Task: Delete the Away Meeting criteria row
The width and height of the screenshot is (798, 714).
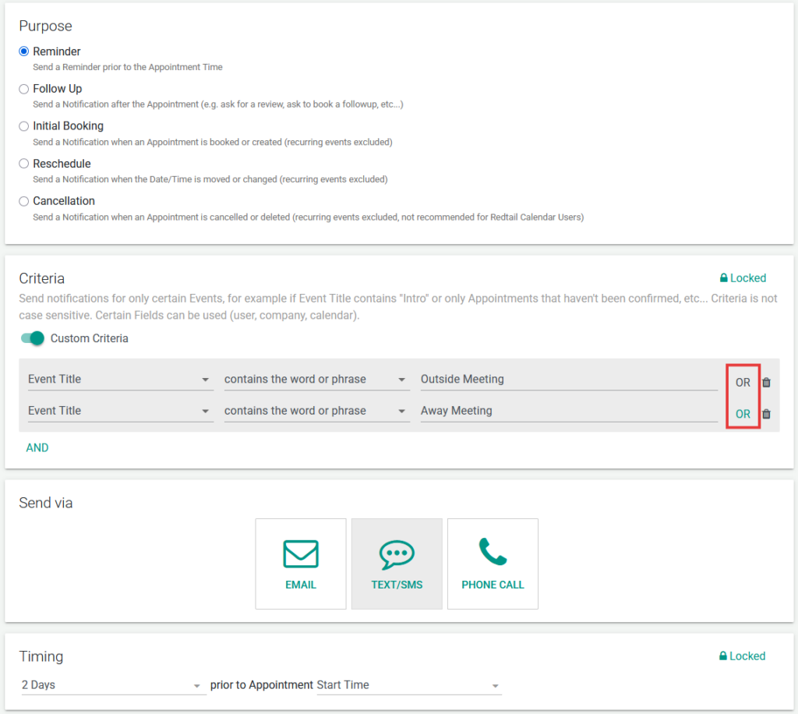Action: pyautogui.click(x=766, y=414)
